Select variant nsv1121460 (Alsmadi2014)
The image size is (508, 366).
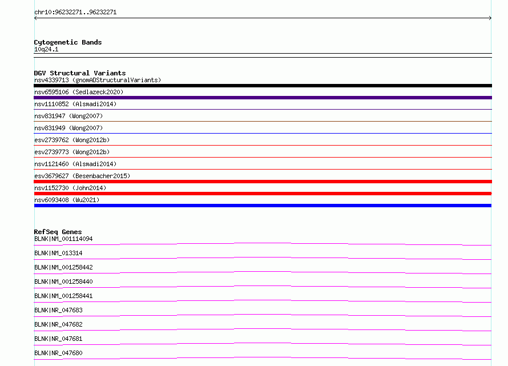click(x=75, y=164)
